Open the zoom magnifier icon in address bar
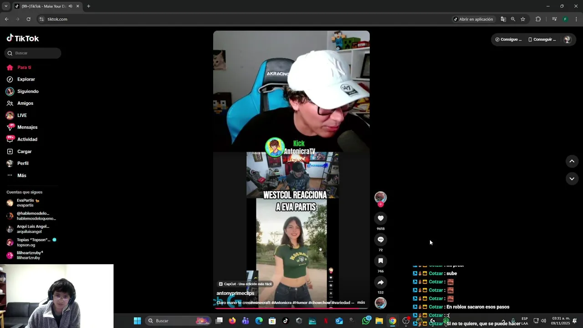 point(513,19)
